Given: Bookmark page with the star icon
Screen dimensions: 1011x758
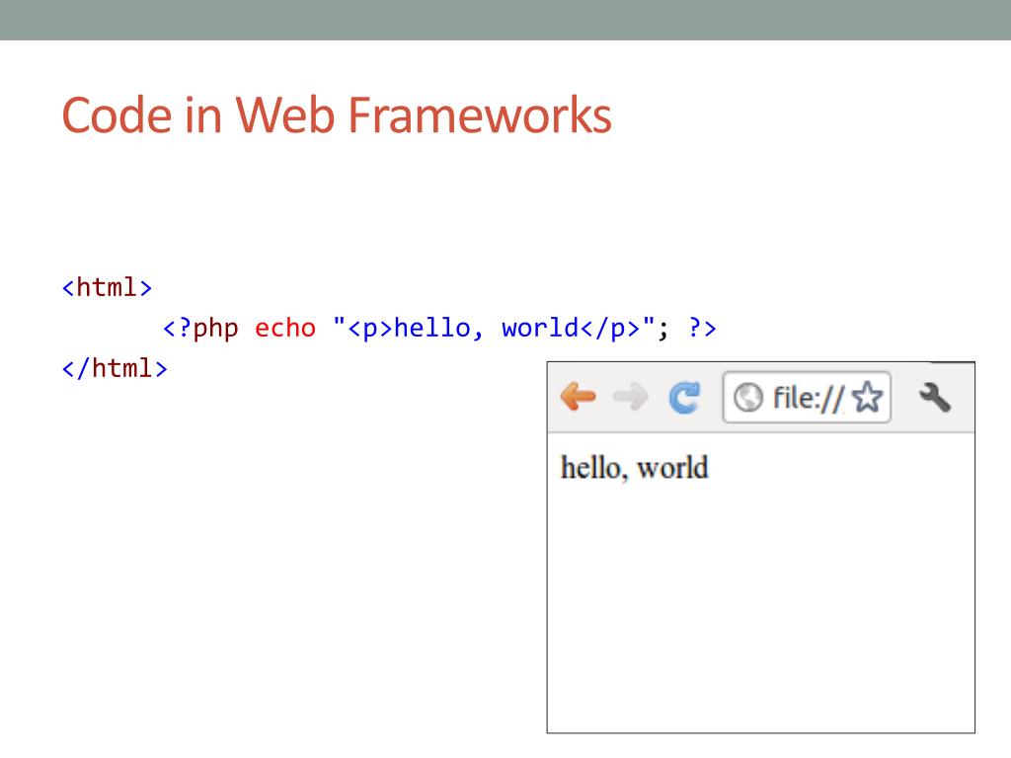Looking at the screenshot, I should pyautogui.click(x=867, y=397).
